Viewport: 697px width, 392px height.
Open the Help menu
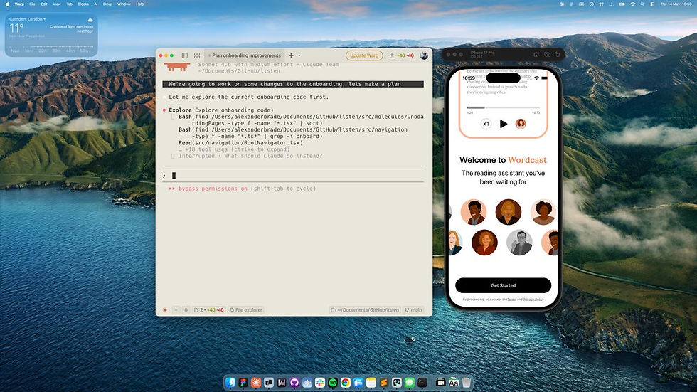coord(140,4)
